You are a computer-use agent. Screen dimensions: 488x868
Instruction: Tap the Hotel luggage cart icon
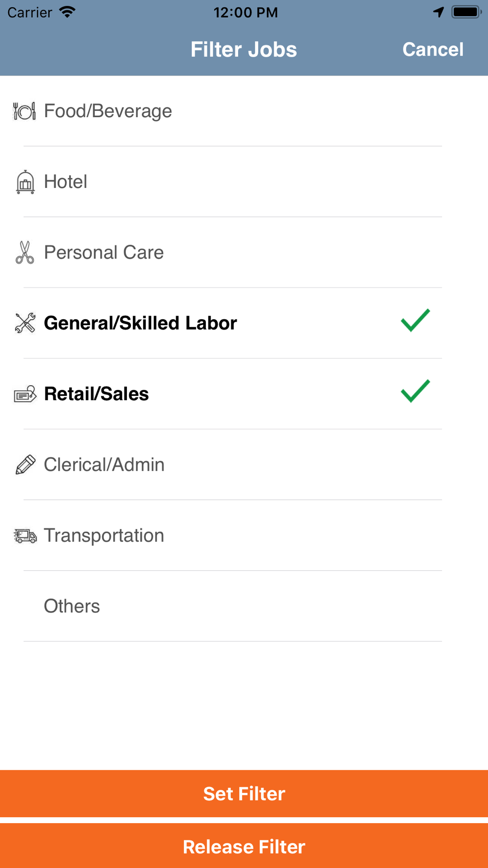tap(25, 182)
